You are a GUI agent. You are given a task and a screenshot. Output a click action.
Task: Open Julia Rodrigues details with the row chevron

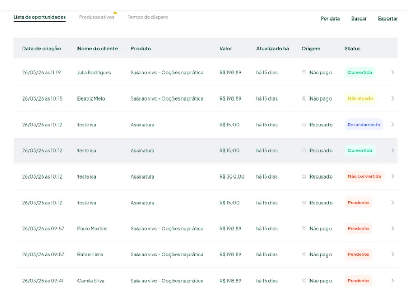(x=393, y=72)
